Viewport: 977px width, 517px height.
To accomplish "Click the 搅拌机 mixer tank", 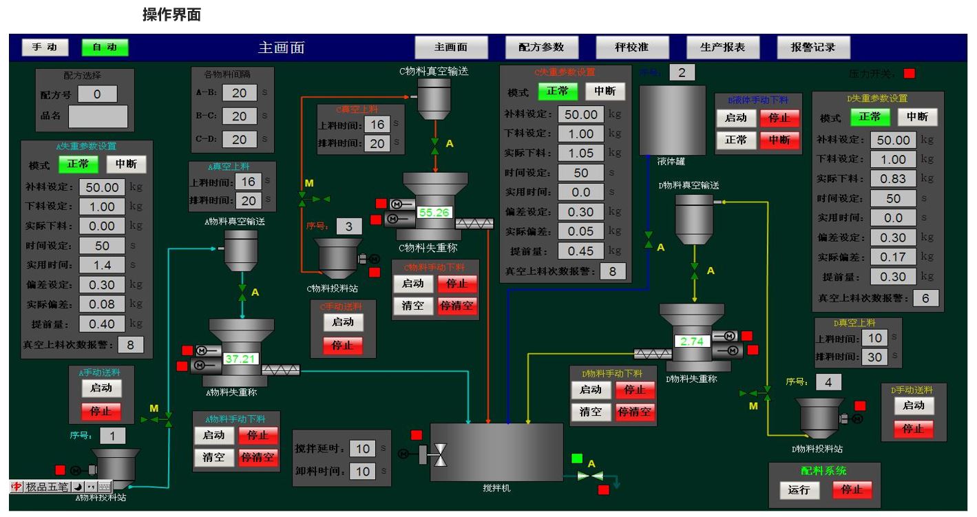I will [496, 452].
